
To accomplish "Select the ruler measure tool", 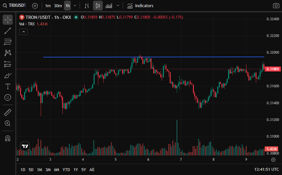I will [x=8, y=113].
